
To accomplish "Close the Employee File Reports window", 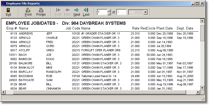I will click(x=202, y=3).
